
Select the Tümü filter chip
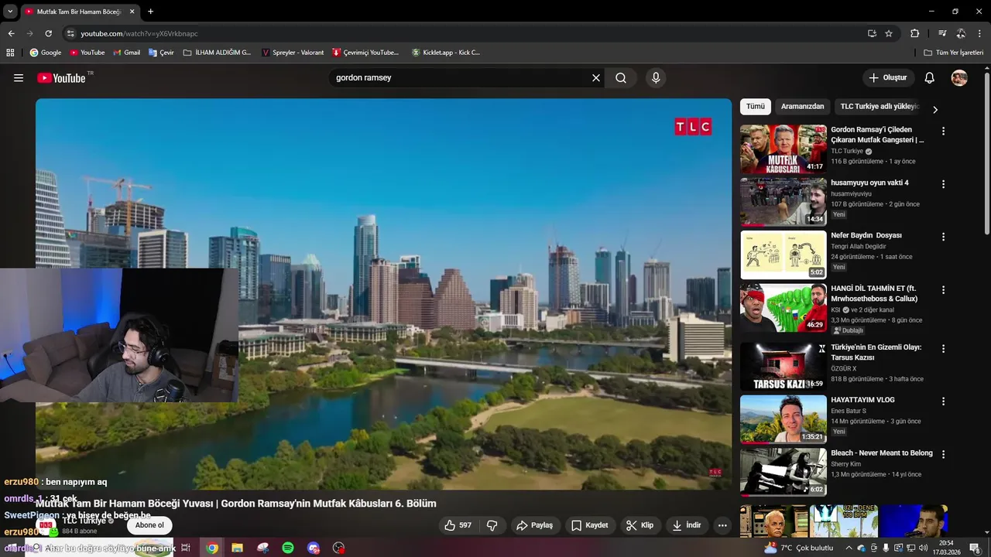tap(756, 107)
